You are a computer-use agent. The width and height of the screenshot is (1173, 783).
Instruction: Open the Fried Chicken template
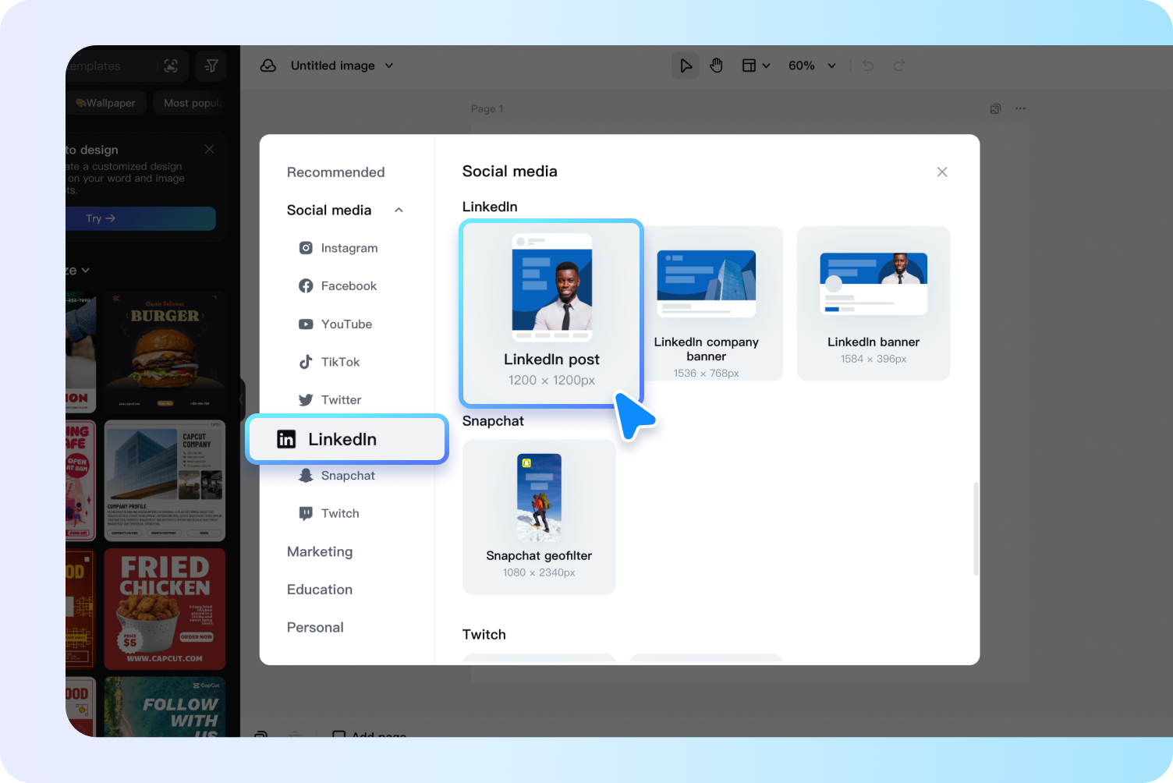tap(165, 609)
